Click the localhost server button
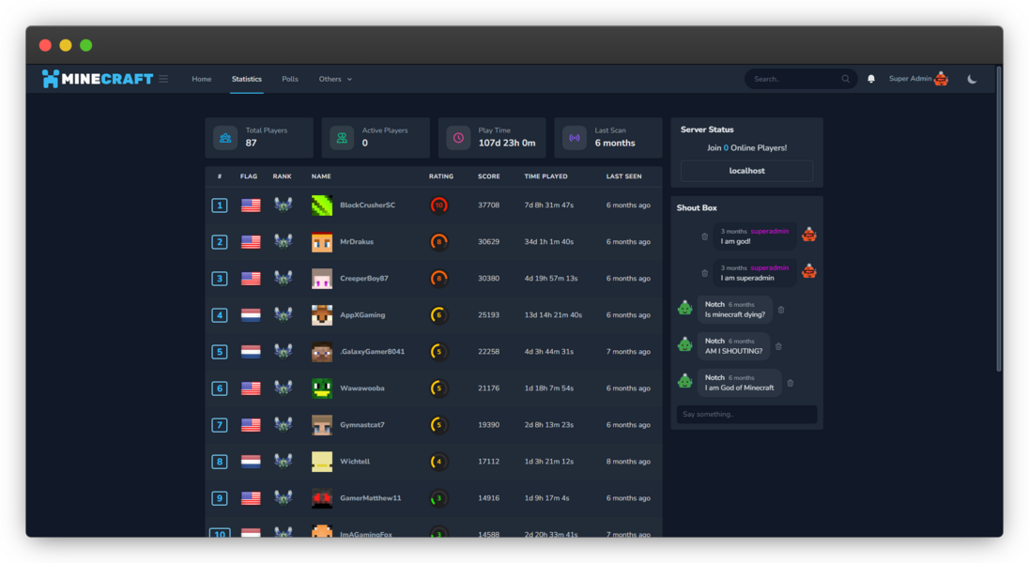 pyautogui.click(x=746, y=170)
